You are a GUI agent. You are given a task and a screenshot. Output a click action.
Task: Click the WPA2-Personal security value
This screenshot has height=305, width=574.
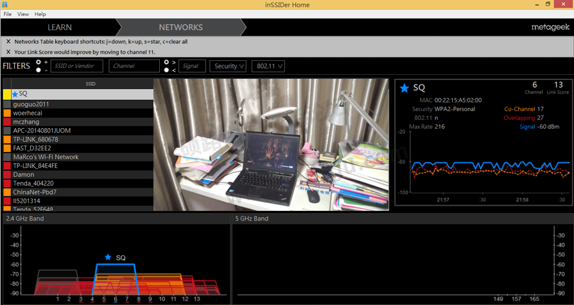coord(455,109)
